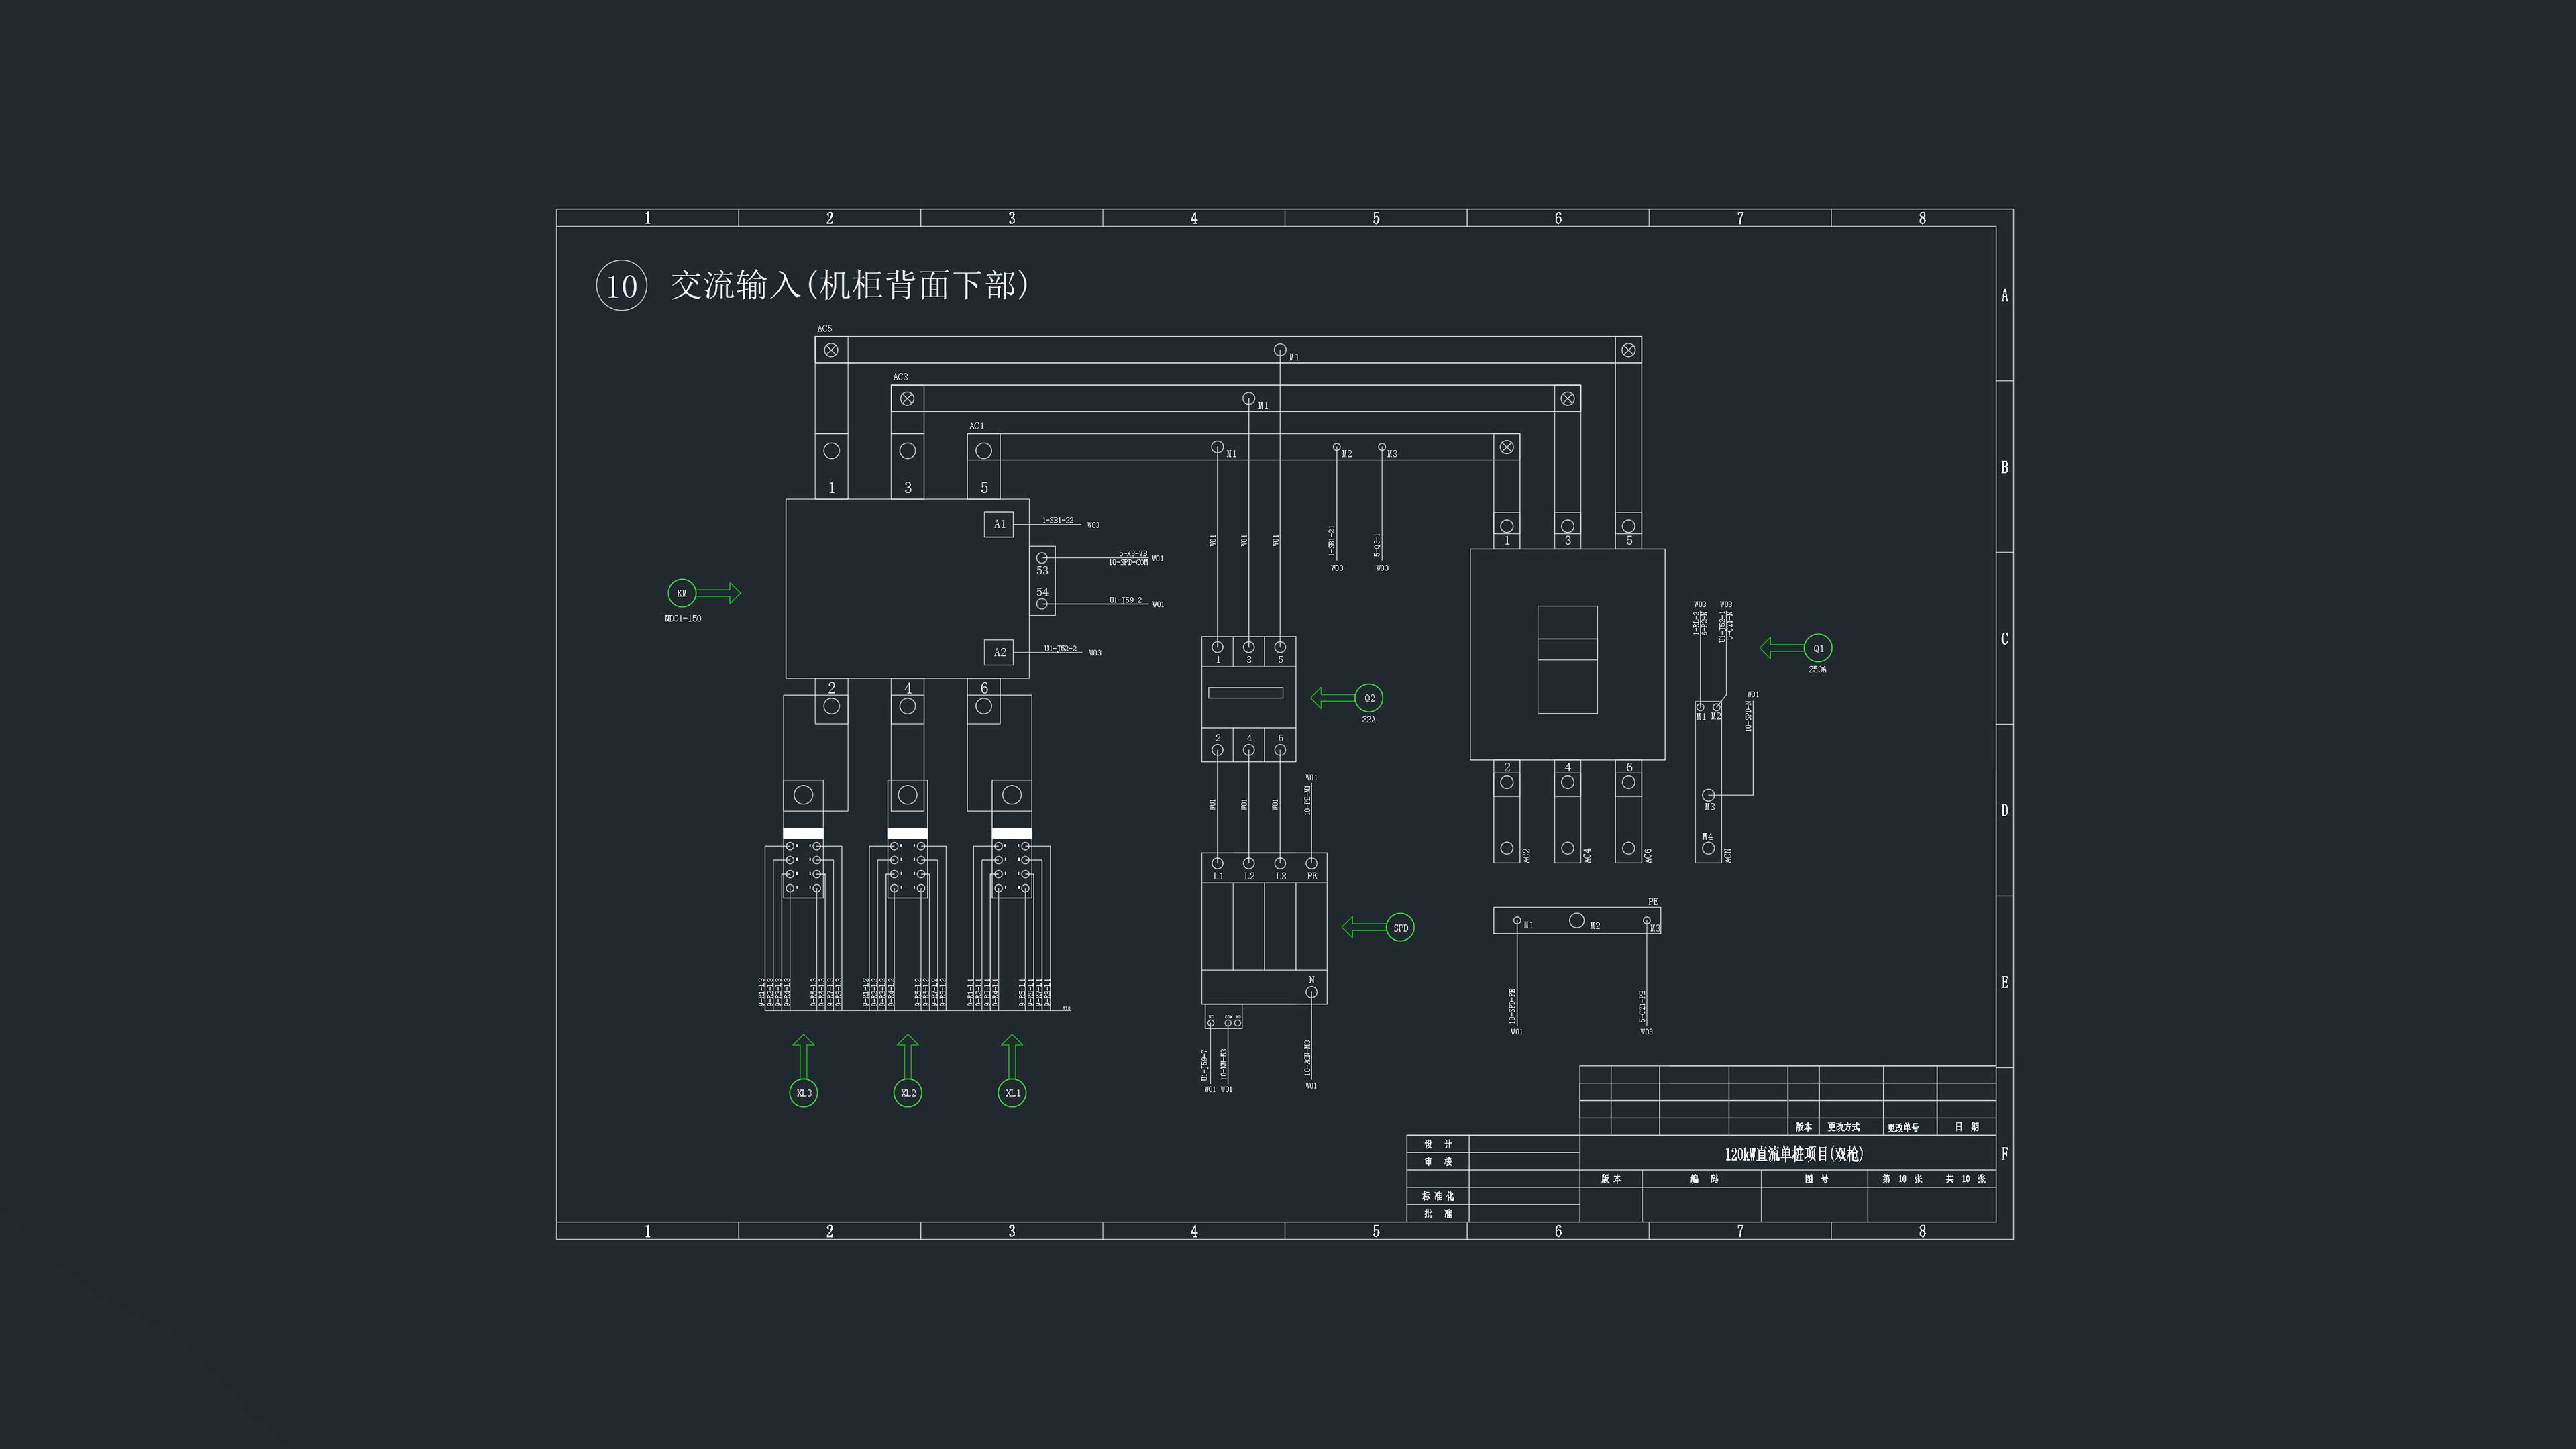Click the vertical ACN label
This screenshot has width=2576, height=1449.
(x=1728, y=856)
